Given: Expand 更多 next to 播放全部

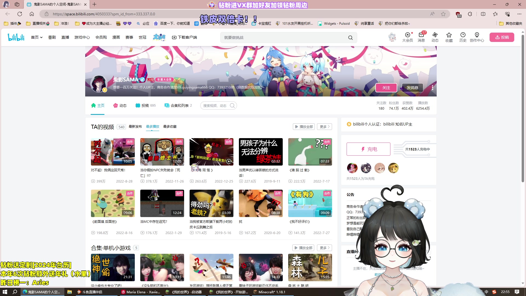Looking at the screenshot, I should [324, 126].
